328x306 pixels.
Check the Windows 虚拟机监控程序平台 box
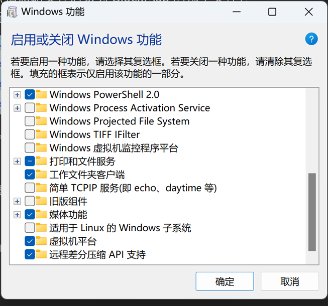tap(30, 147)
